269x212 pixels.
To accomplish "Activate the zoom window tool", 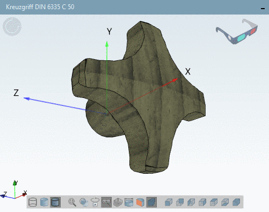I will coord(84,202).
